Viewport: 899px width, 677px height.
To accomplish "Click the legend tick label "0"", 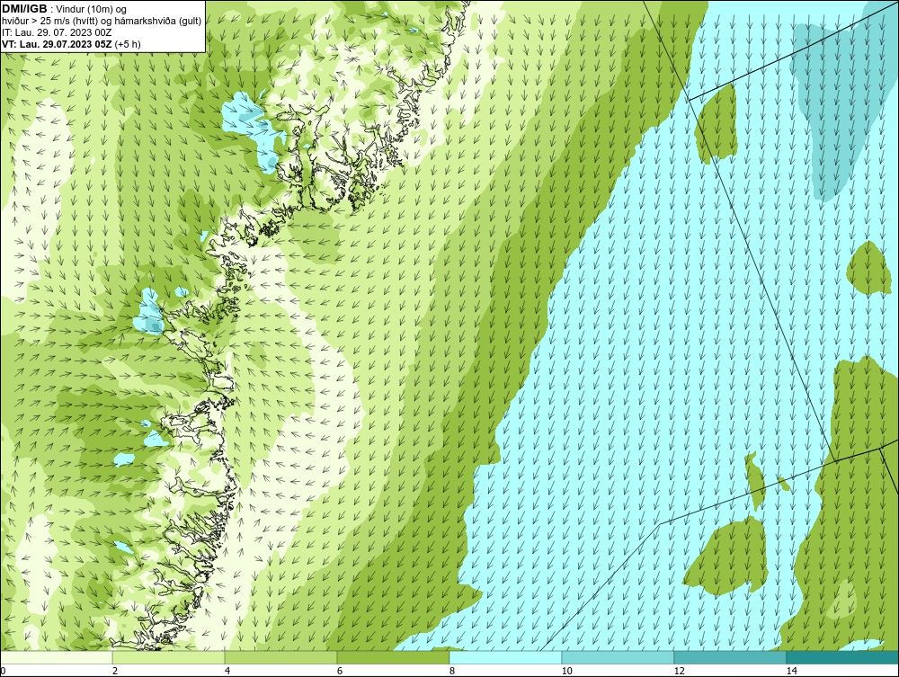I will click(3, 671).
